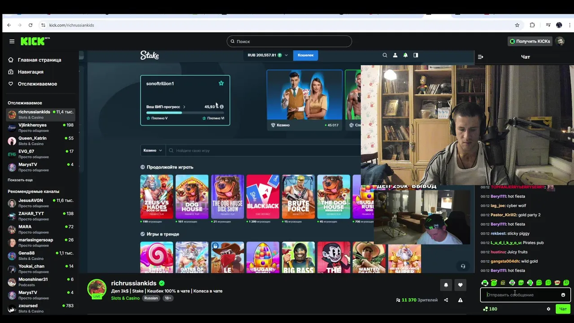Open browser extensions puzzle icon
Image resolution: width=574 pixels, height=323 pixels.
532,25
